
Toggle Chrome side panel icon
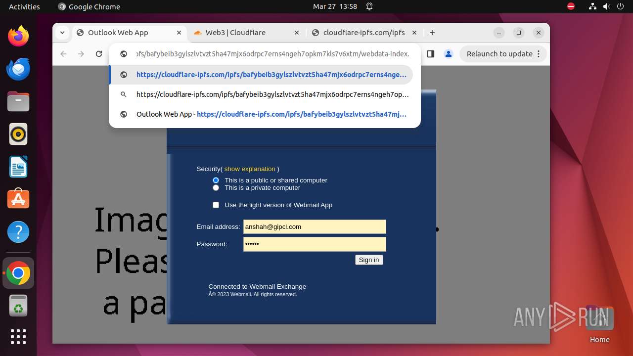coord(430,54)
